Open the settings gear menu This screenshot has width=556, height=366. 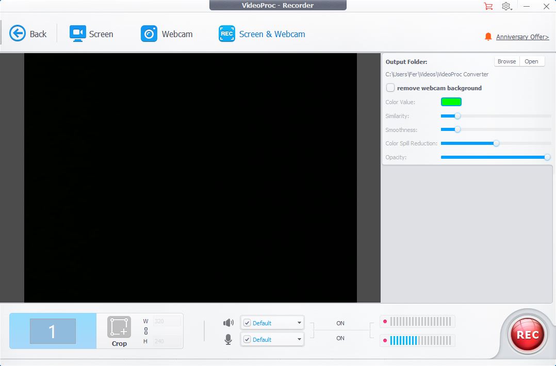[x=506, y=6]
